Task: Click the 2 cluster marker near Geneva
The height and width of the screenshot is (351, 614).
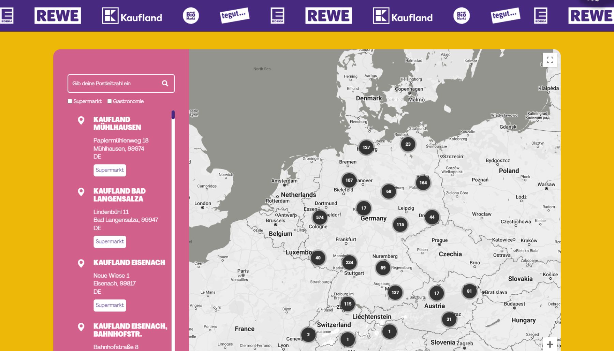Action: click(x=308, y=335)
